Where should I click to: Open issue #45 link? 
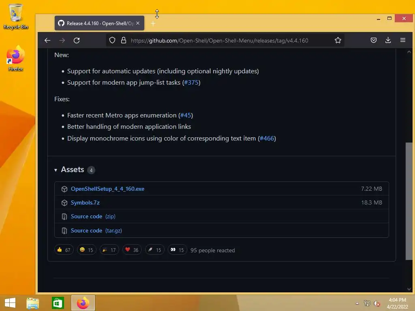click(x=186, y=115)
